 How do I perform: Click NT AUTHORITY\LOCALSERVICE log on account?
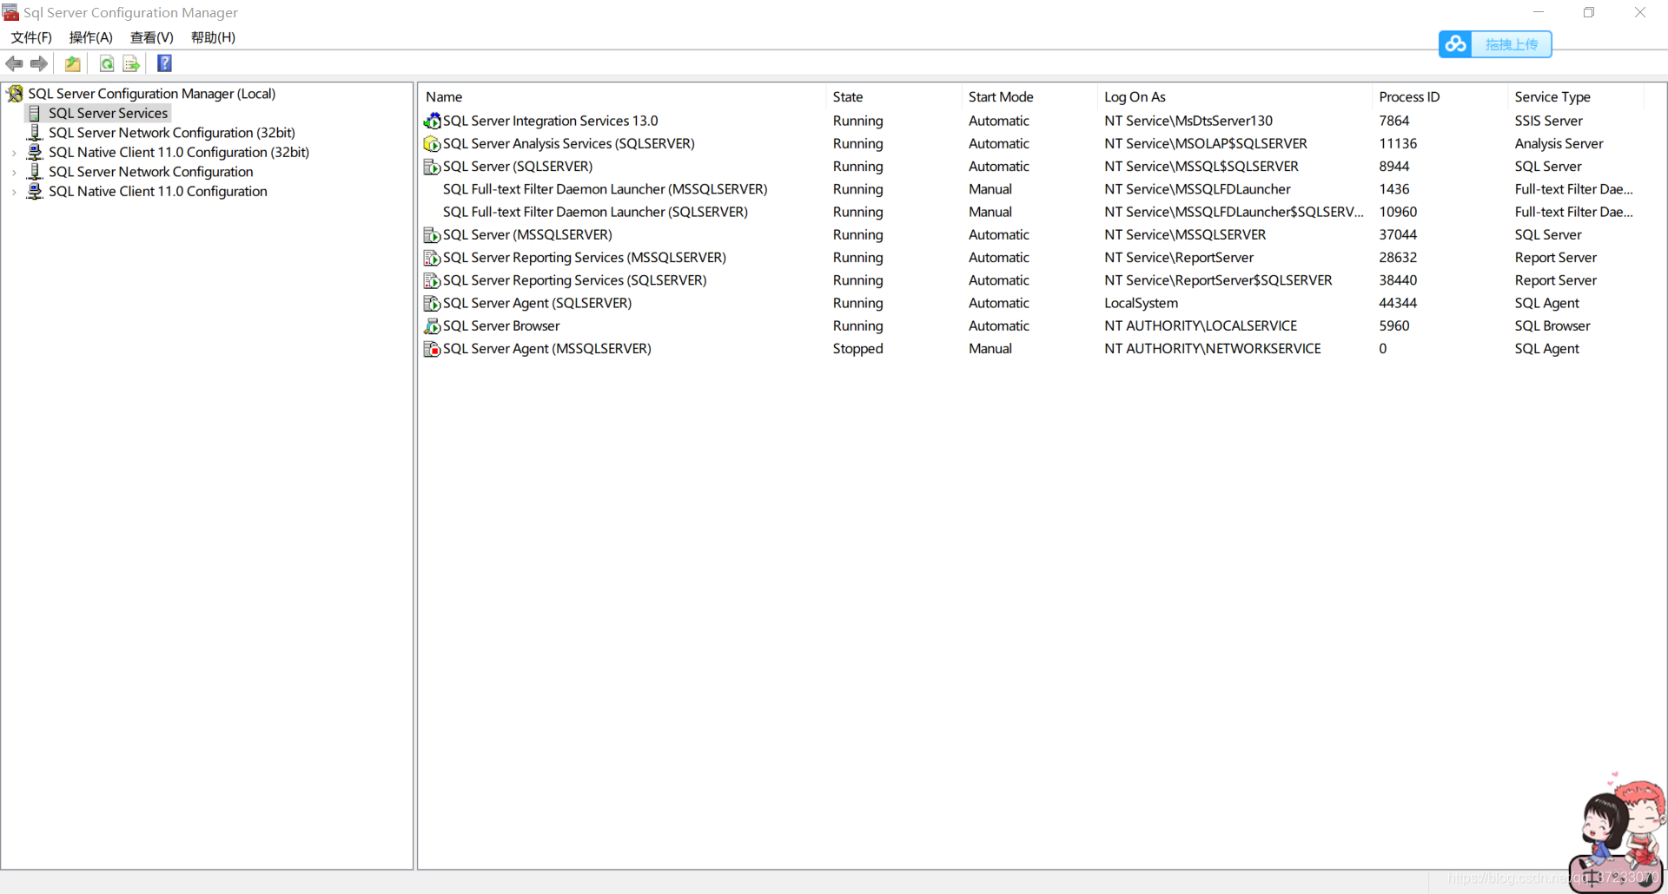1201,326
